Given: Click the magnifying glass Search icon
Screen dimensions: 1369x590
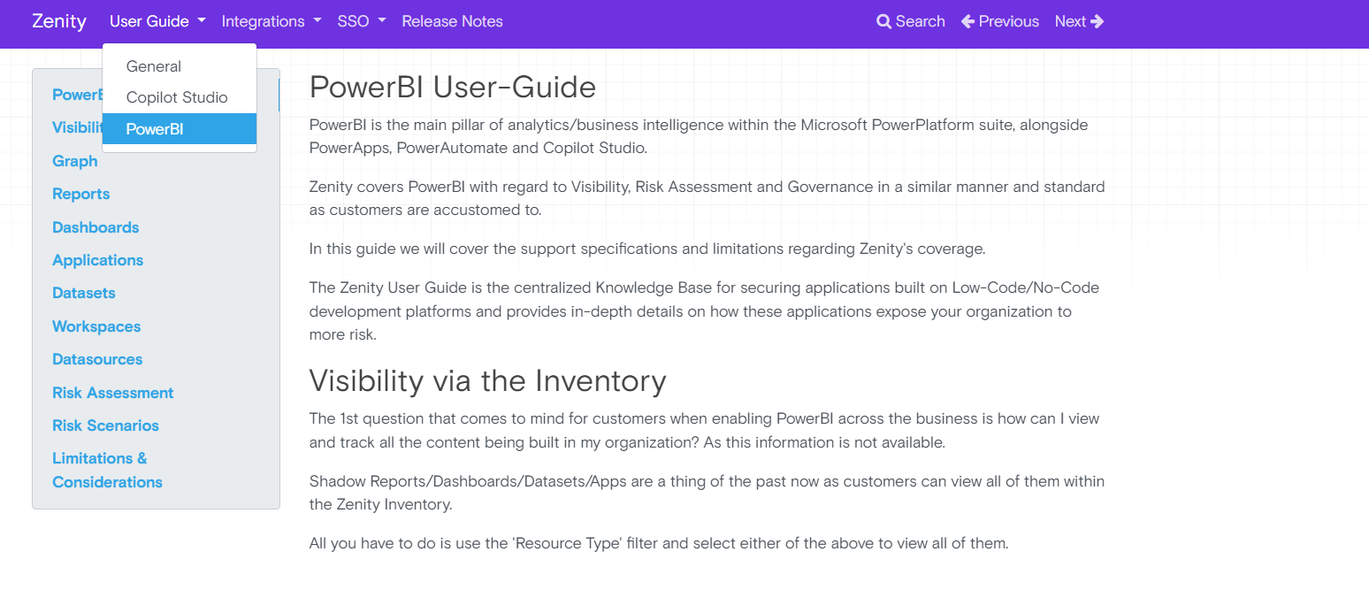Looking at the screenshot, I should pyautogui.click(x=883, y=21).
